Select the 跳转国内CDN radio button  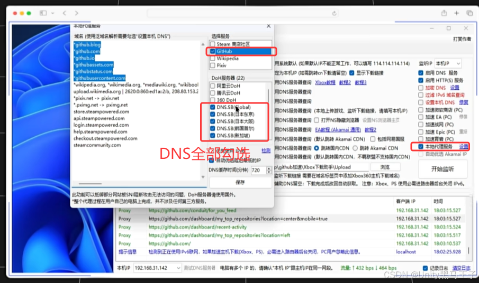click(x=317, y=148)
